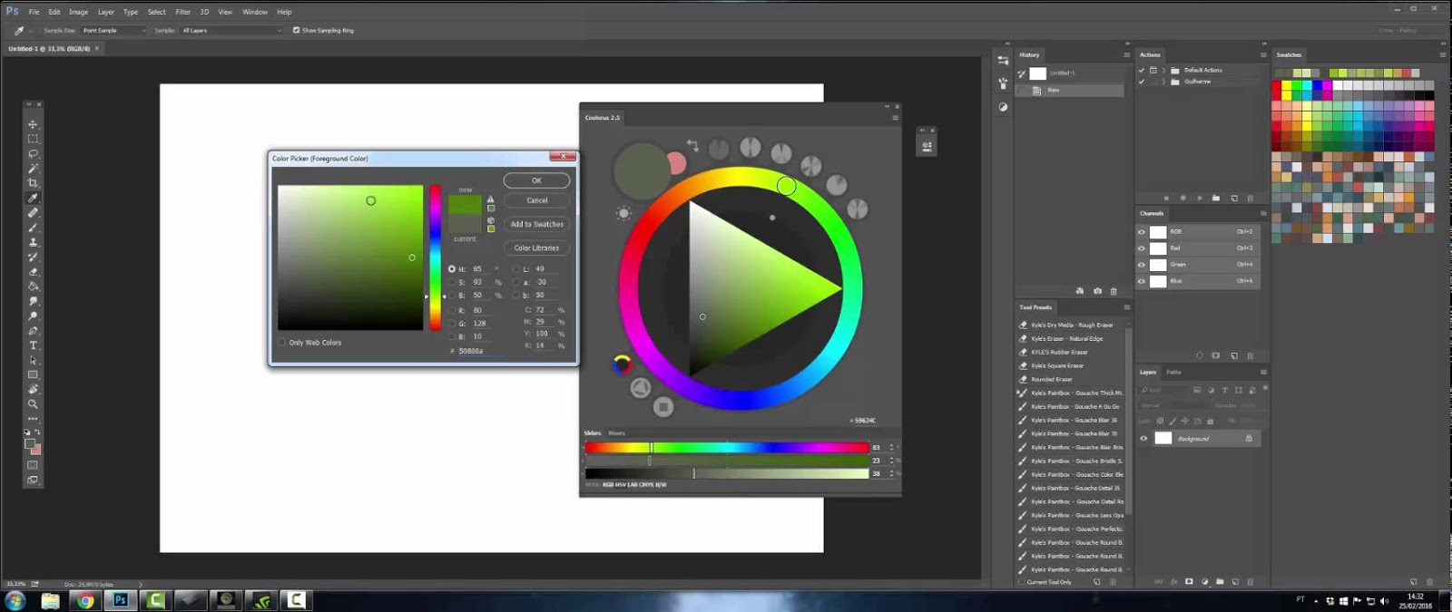Select the Pen tool

click(33, 331)
